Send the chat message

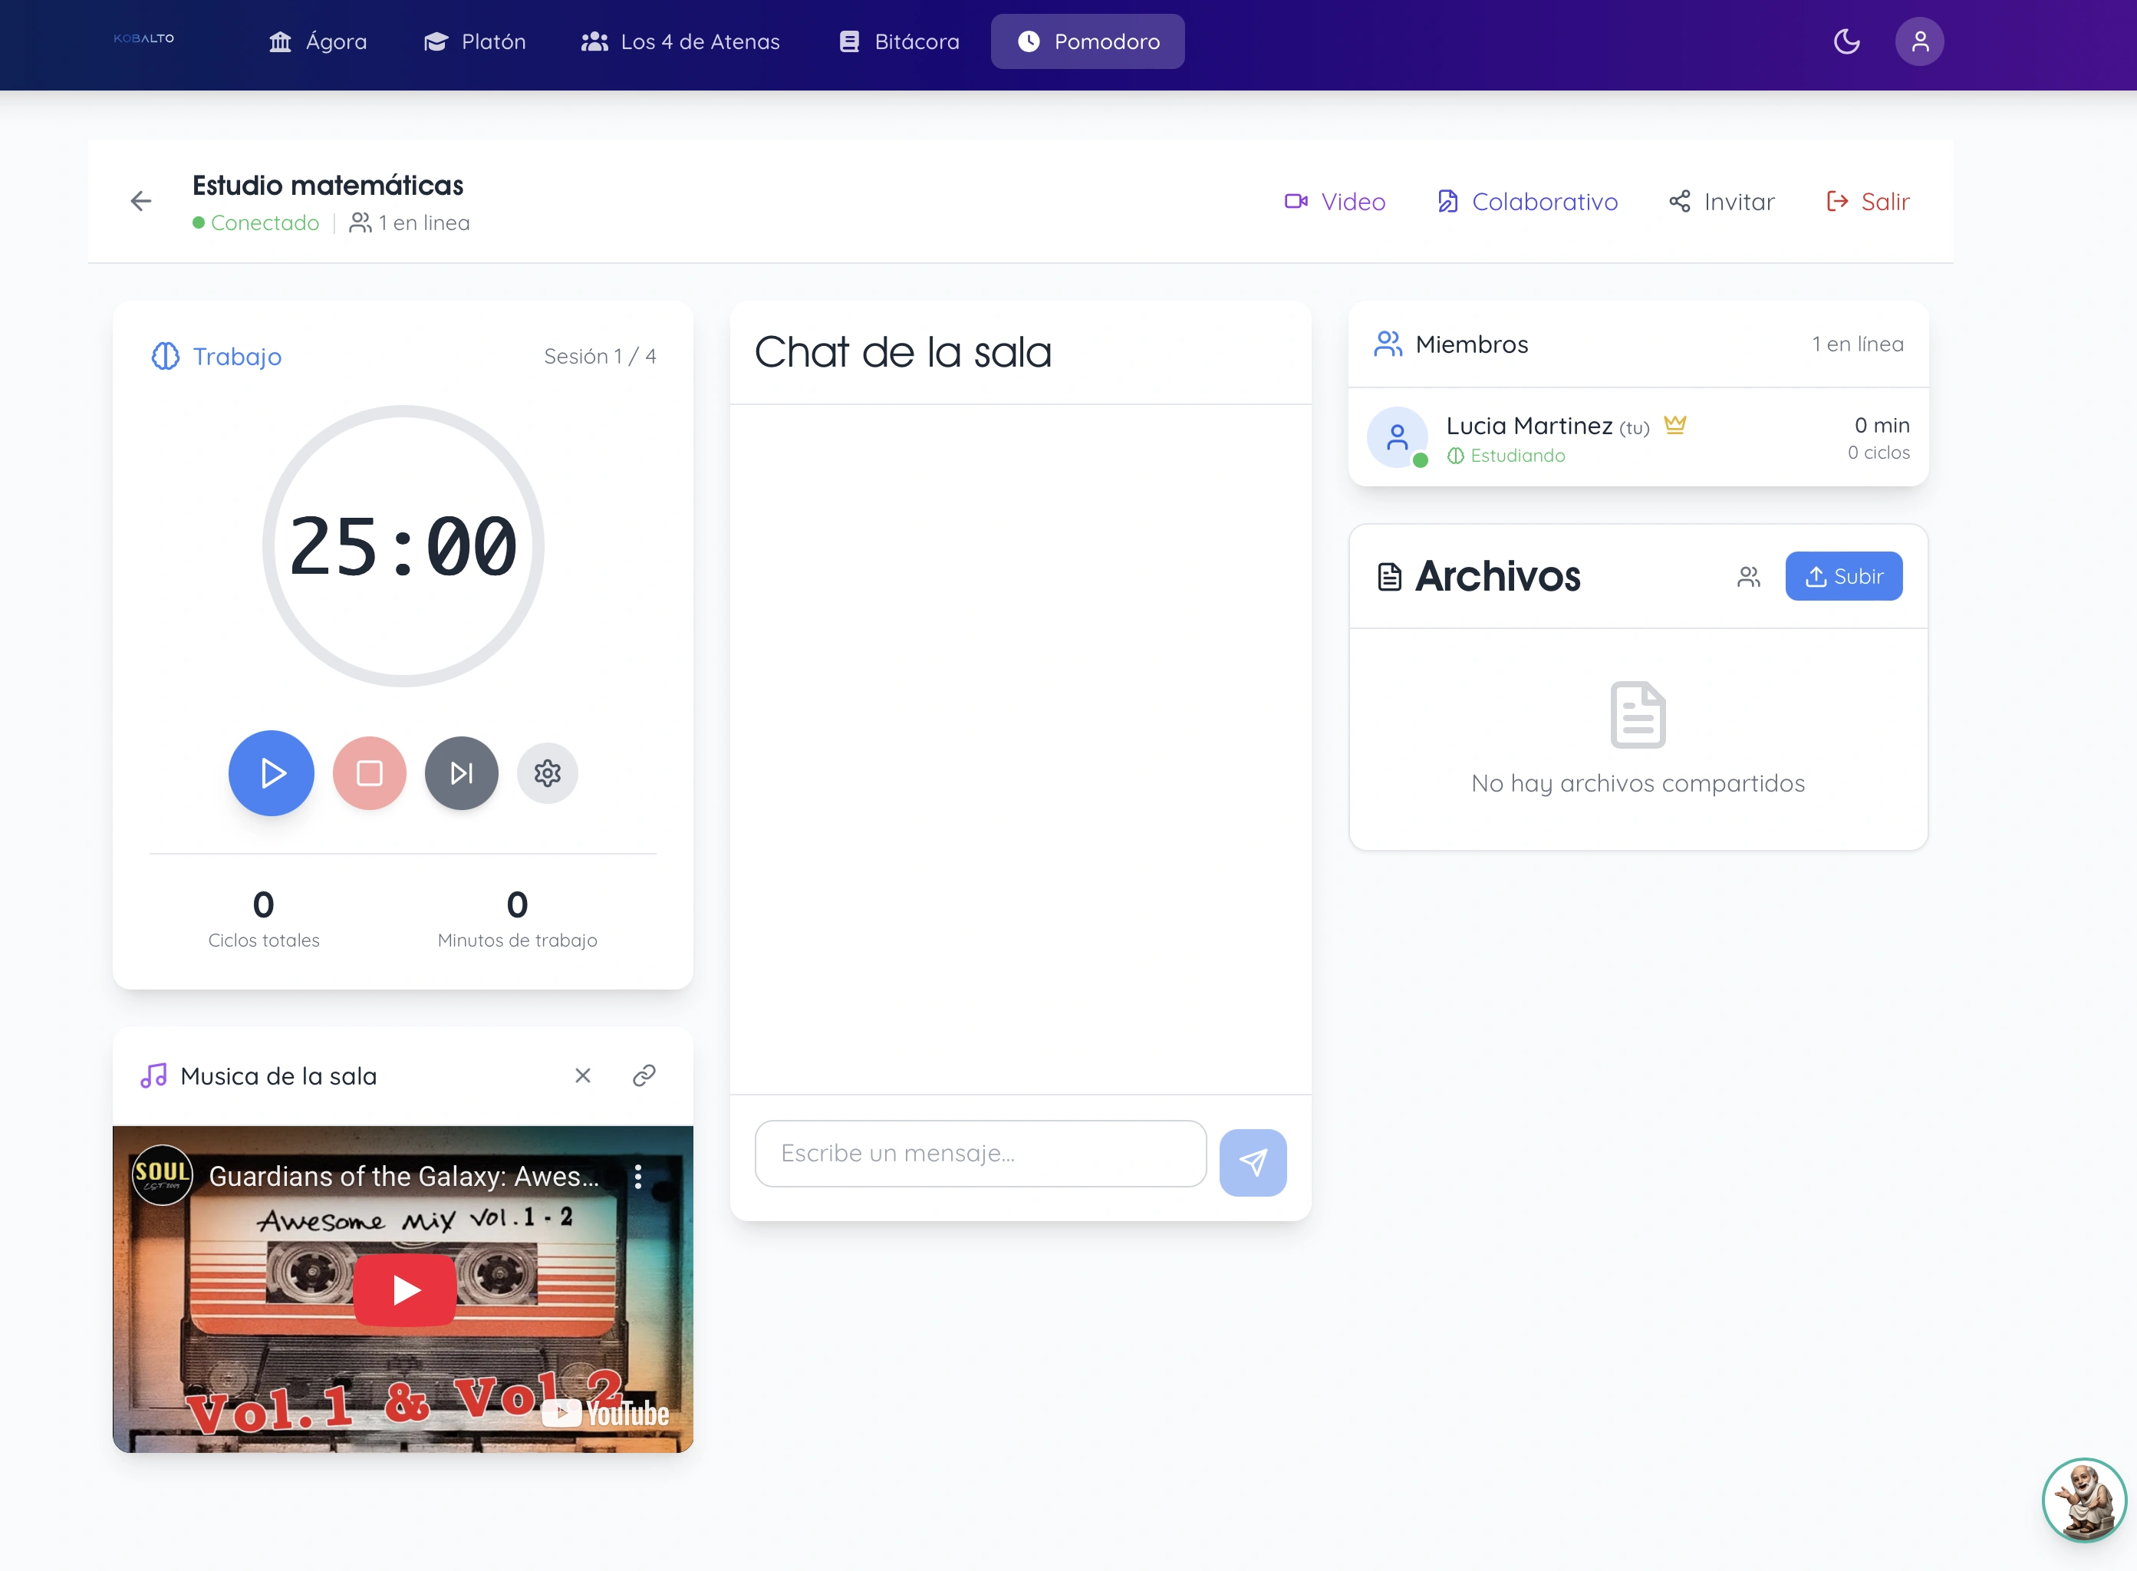tap(1253, 1162)
